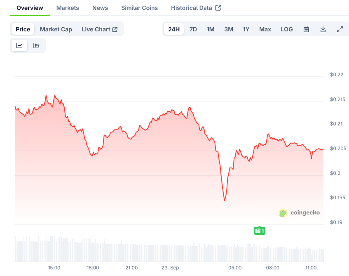Click the 18:00 time axis label

(93, 267)
